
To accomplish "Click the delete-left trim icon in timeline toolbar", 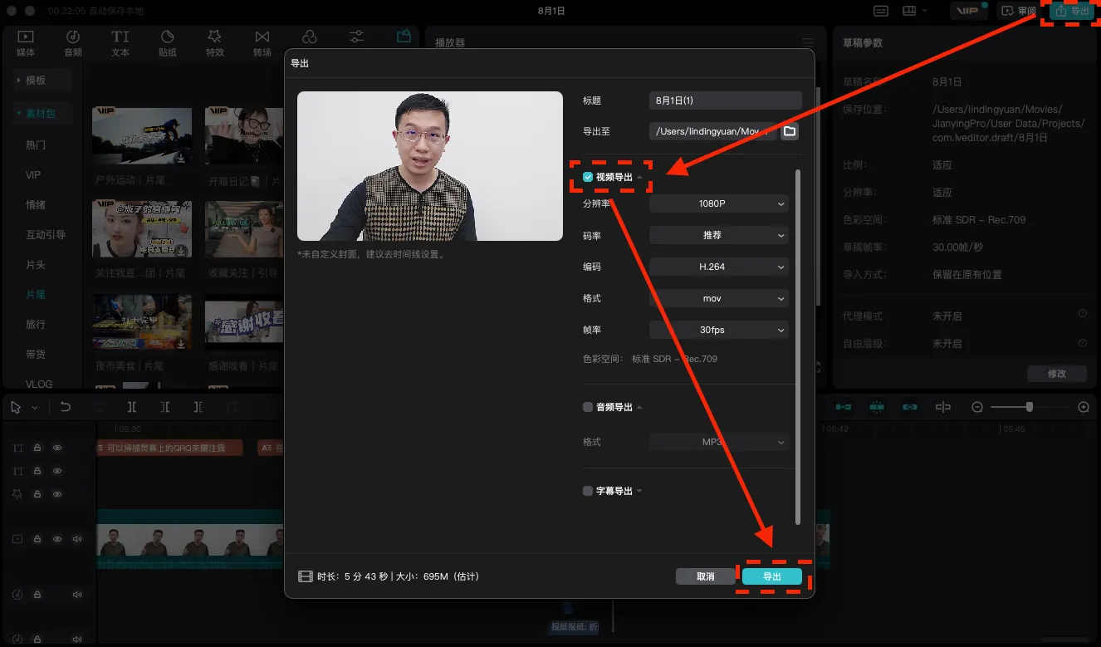I will (165, 407).
